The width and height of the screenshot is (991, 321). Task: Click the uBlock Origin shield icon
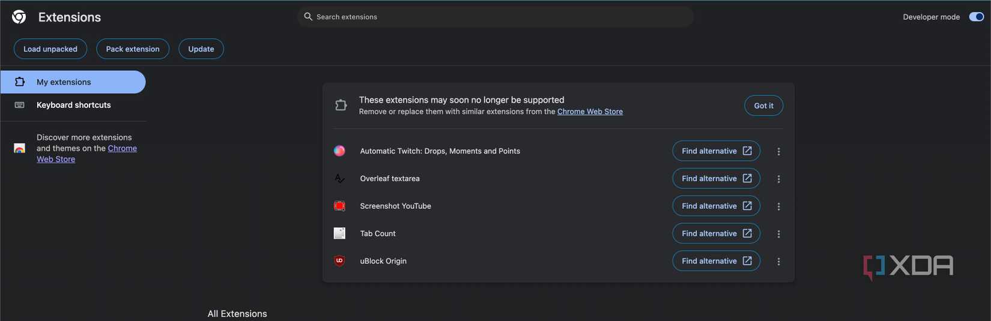tap(339, 261)
